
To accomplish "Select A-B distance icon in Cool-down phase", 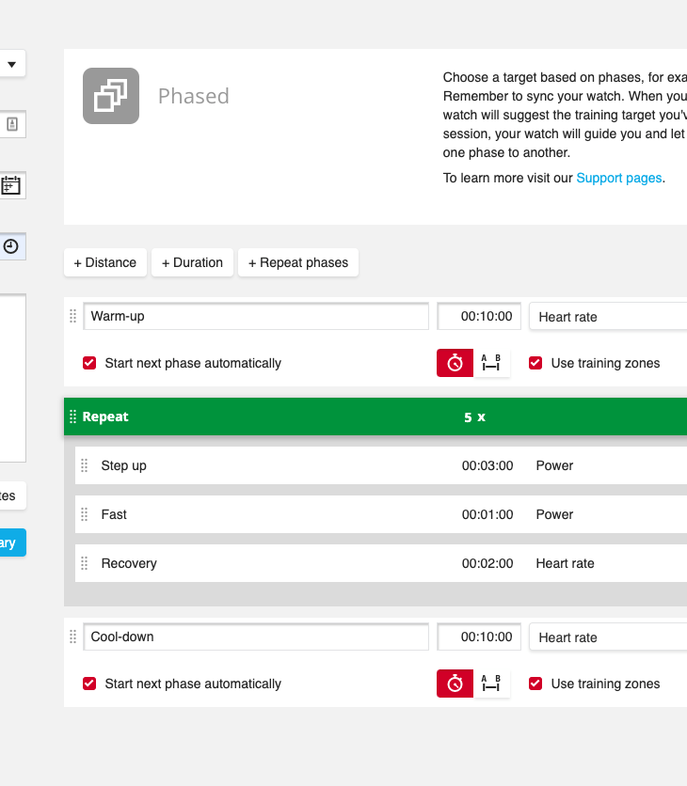I will [x=491, y=684].
